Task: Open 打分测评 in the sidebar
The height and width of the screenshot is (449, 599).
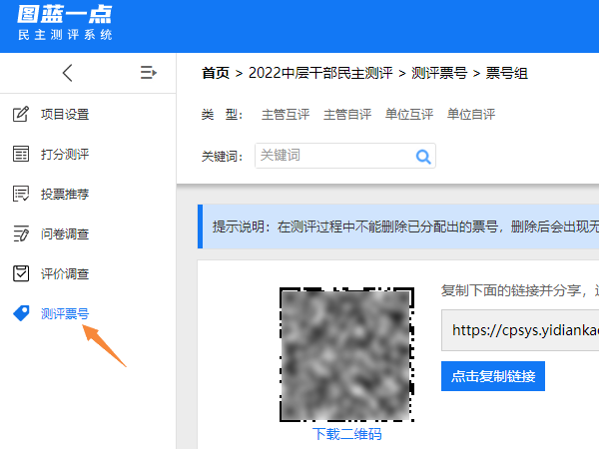Action: (65, 154)
